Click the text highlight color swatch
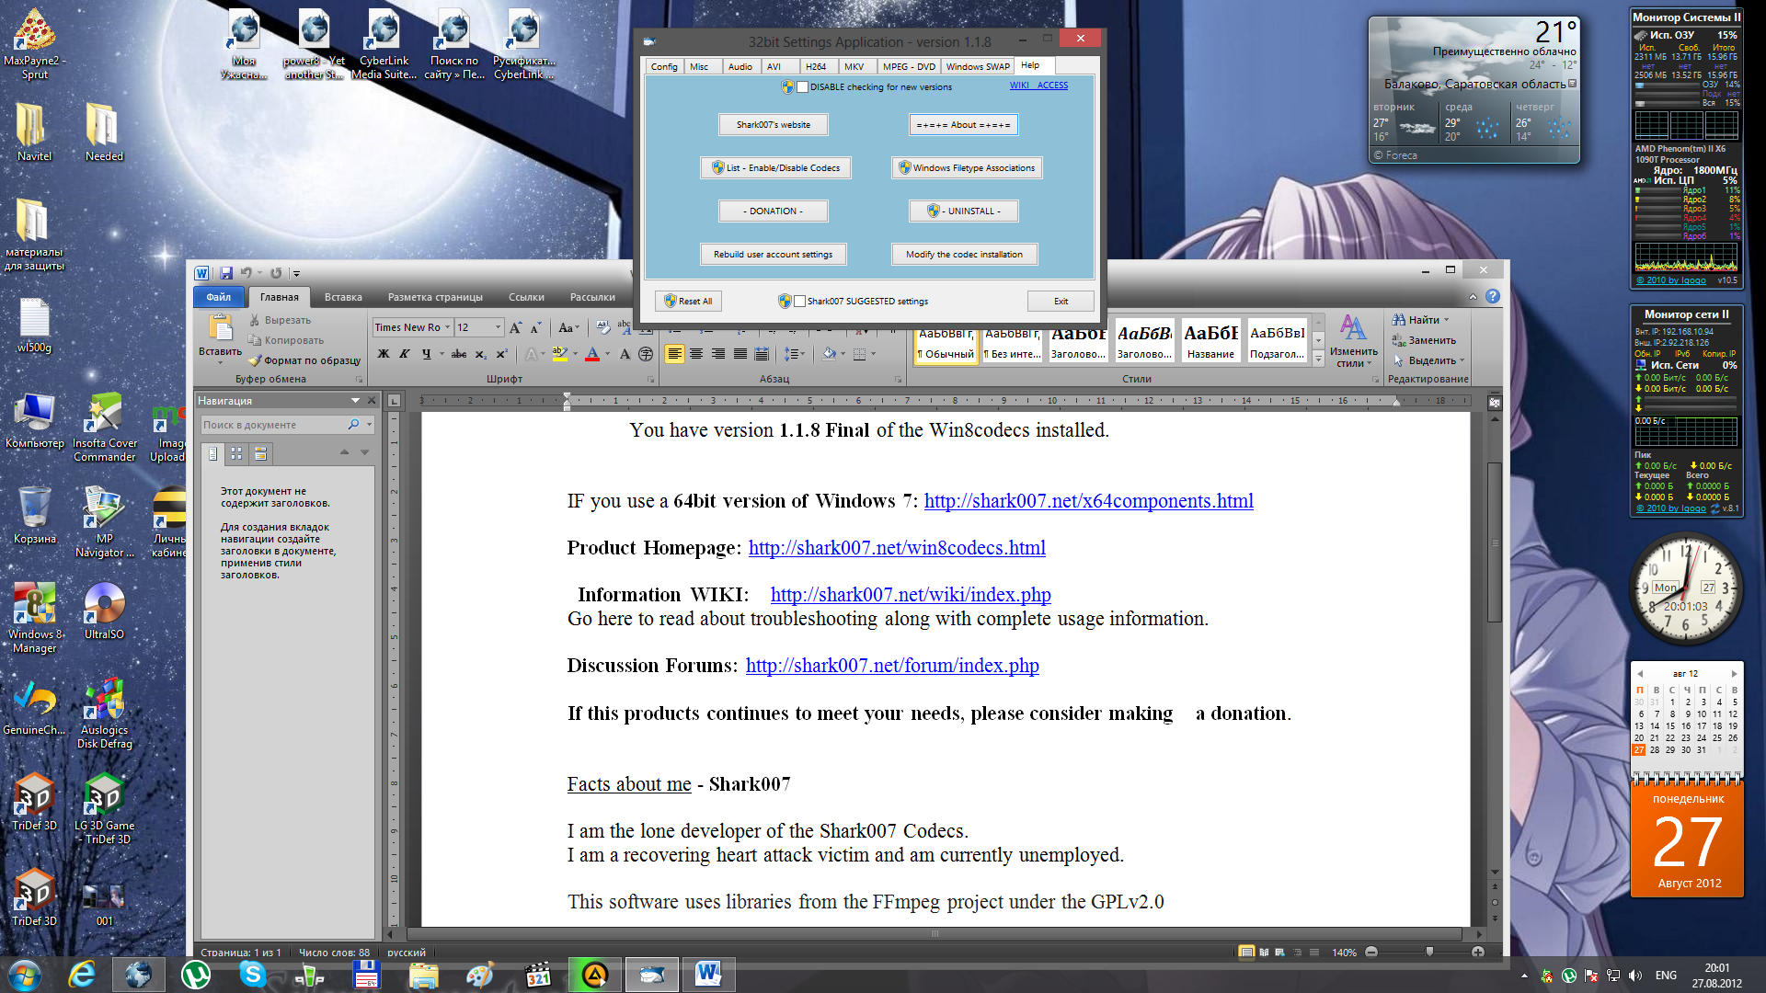 coord(559,354)
